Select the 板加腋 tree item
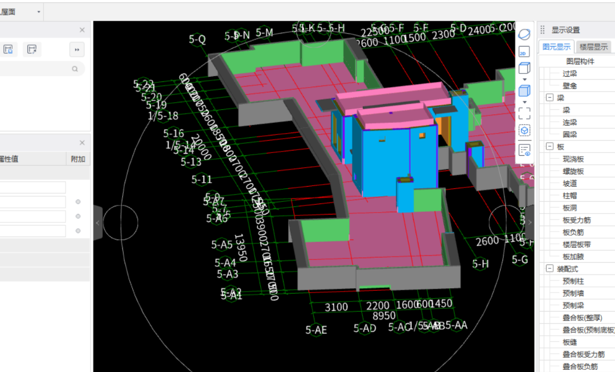 573,257
